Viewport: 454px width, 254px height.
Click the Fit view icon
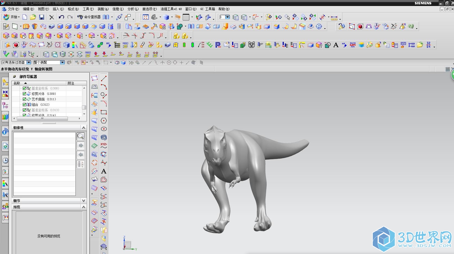(146, 17)
